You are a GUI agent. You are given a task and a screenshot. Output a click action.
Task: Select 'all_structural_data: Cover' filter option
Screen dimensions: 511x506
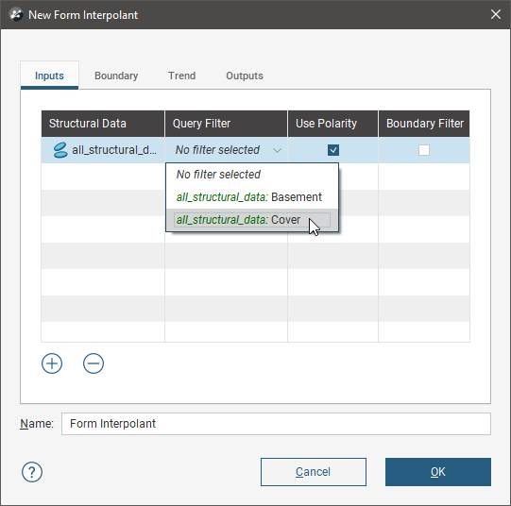coord(252,220)
